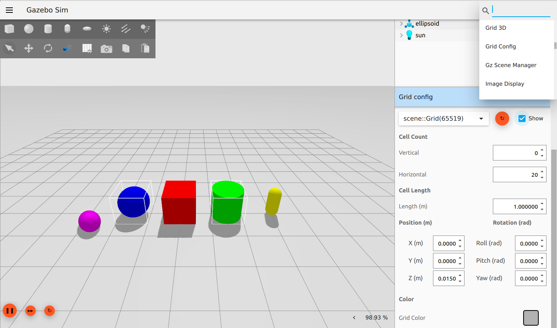Click the Pitch (rad) field
Viewport: 557px width, 328px height.
(531, 261)
